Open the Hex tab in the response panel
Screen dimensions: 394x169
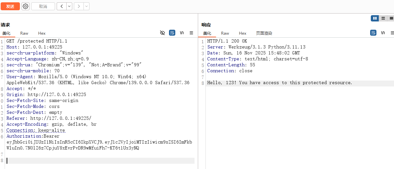coord(243,33)
